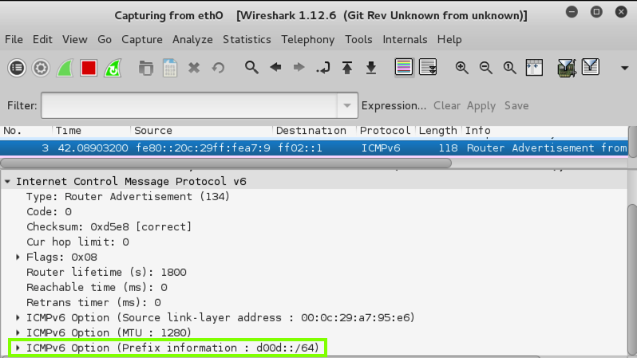Expand Source link-layer address option
Image resolution: width=637 pixels, height=358 pixels.
click(x=18, y=317)
